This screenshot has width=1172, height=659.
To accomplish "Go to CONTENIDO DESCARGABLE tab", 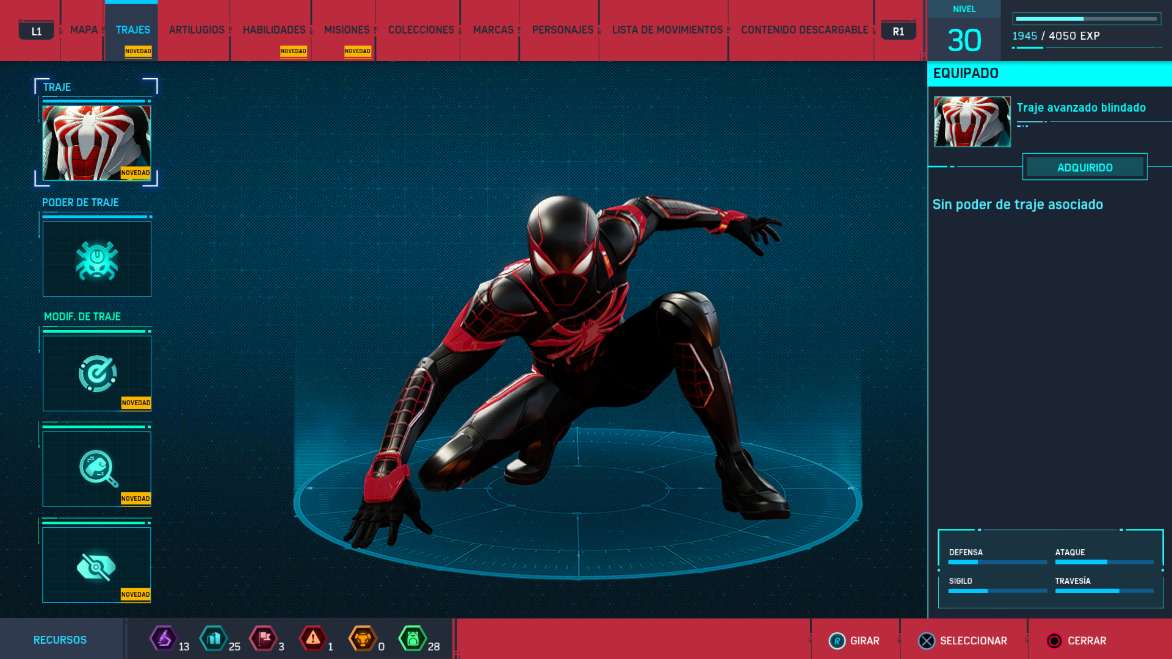I will pyautogui.click(x=804, y=30).
